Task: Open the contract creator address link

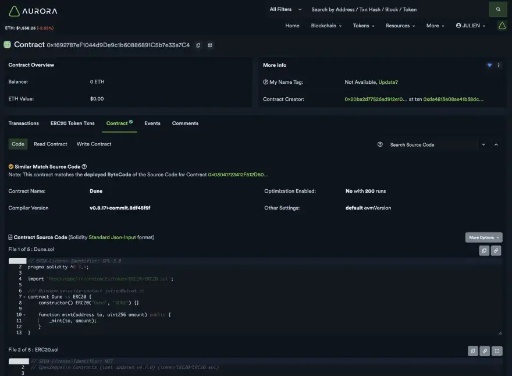Action: pos(376,99)
